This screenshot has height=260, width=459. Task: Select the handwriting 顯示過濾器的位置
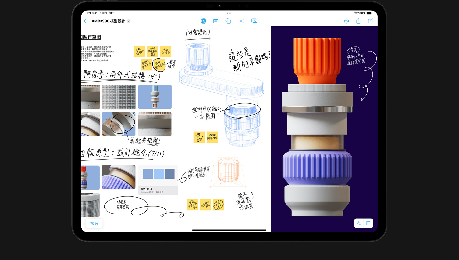coord(245,201)
